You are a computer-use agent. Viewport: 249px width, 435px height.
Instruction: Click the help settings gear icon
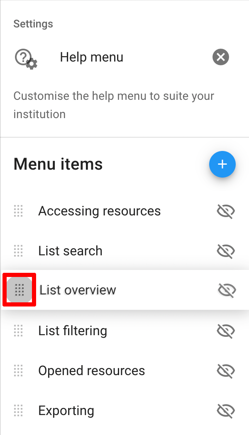point(26,58)
